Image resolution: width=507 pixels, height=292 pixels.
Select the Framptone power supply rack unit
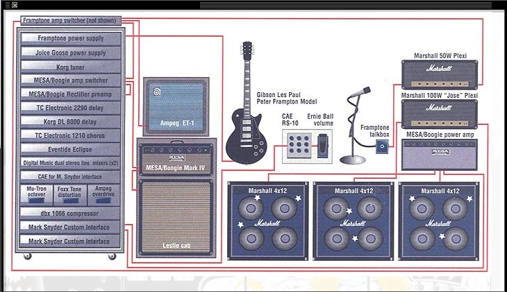point(70,38)
